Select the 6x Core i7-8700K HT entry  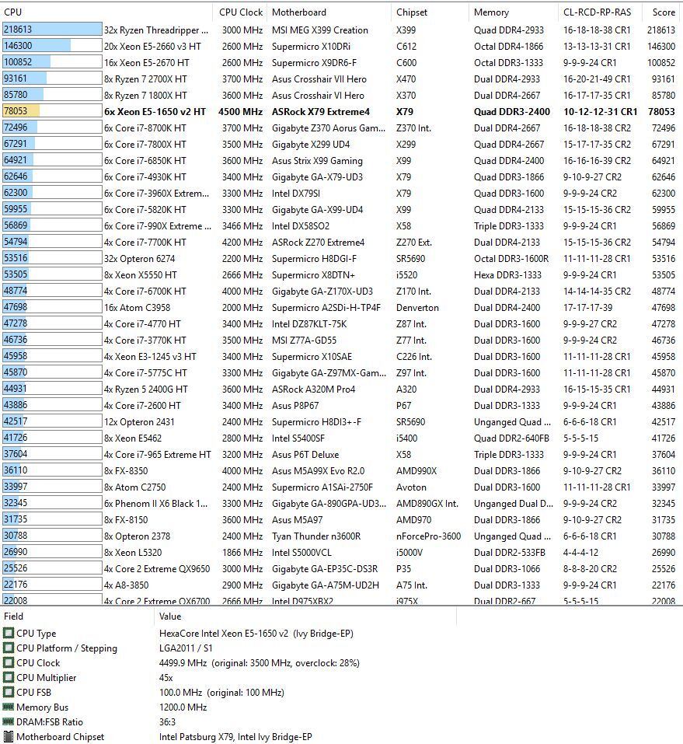click(x=145, y=128)
